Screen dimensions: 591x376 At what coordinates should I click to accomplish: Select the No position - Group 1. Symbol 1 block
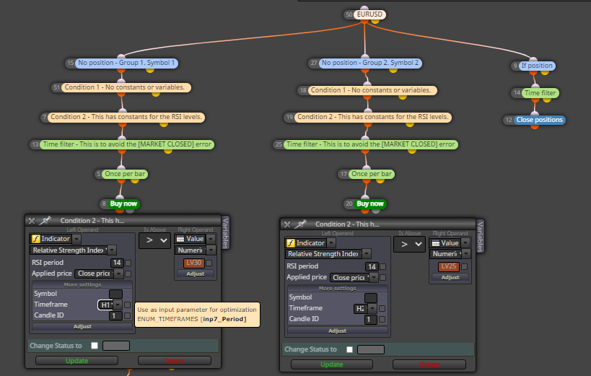127,63
